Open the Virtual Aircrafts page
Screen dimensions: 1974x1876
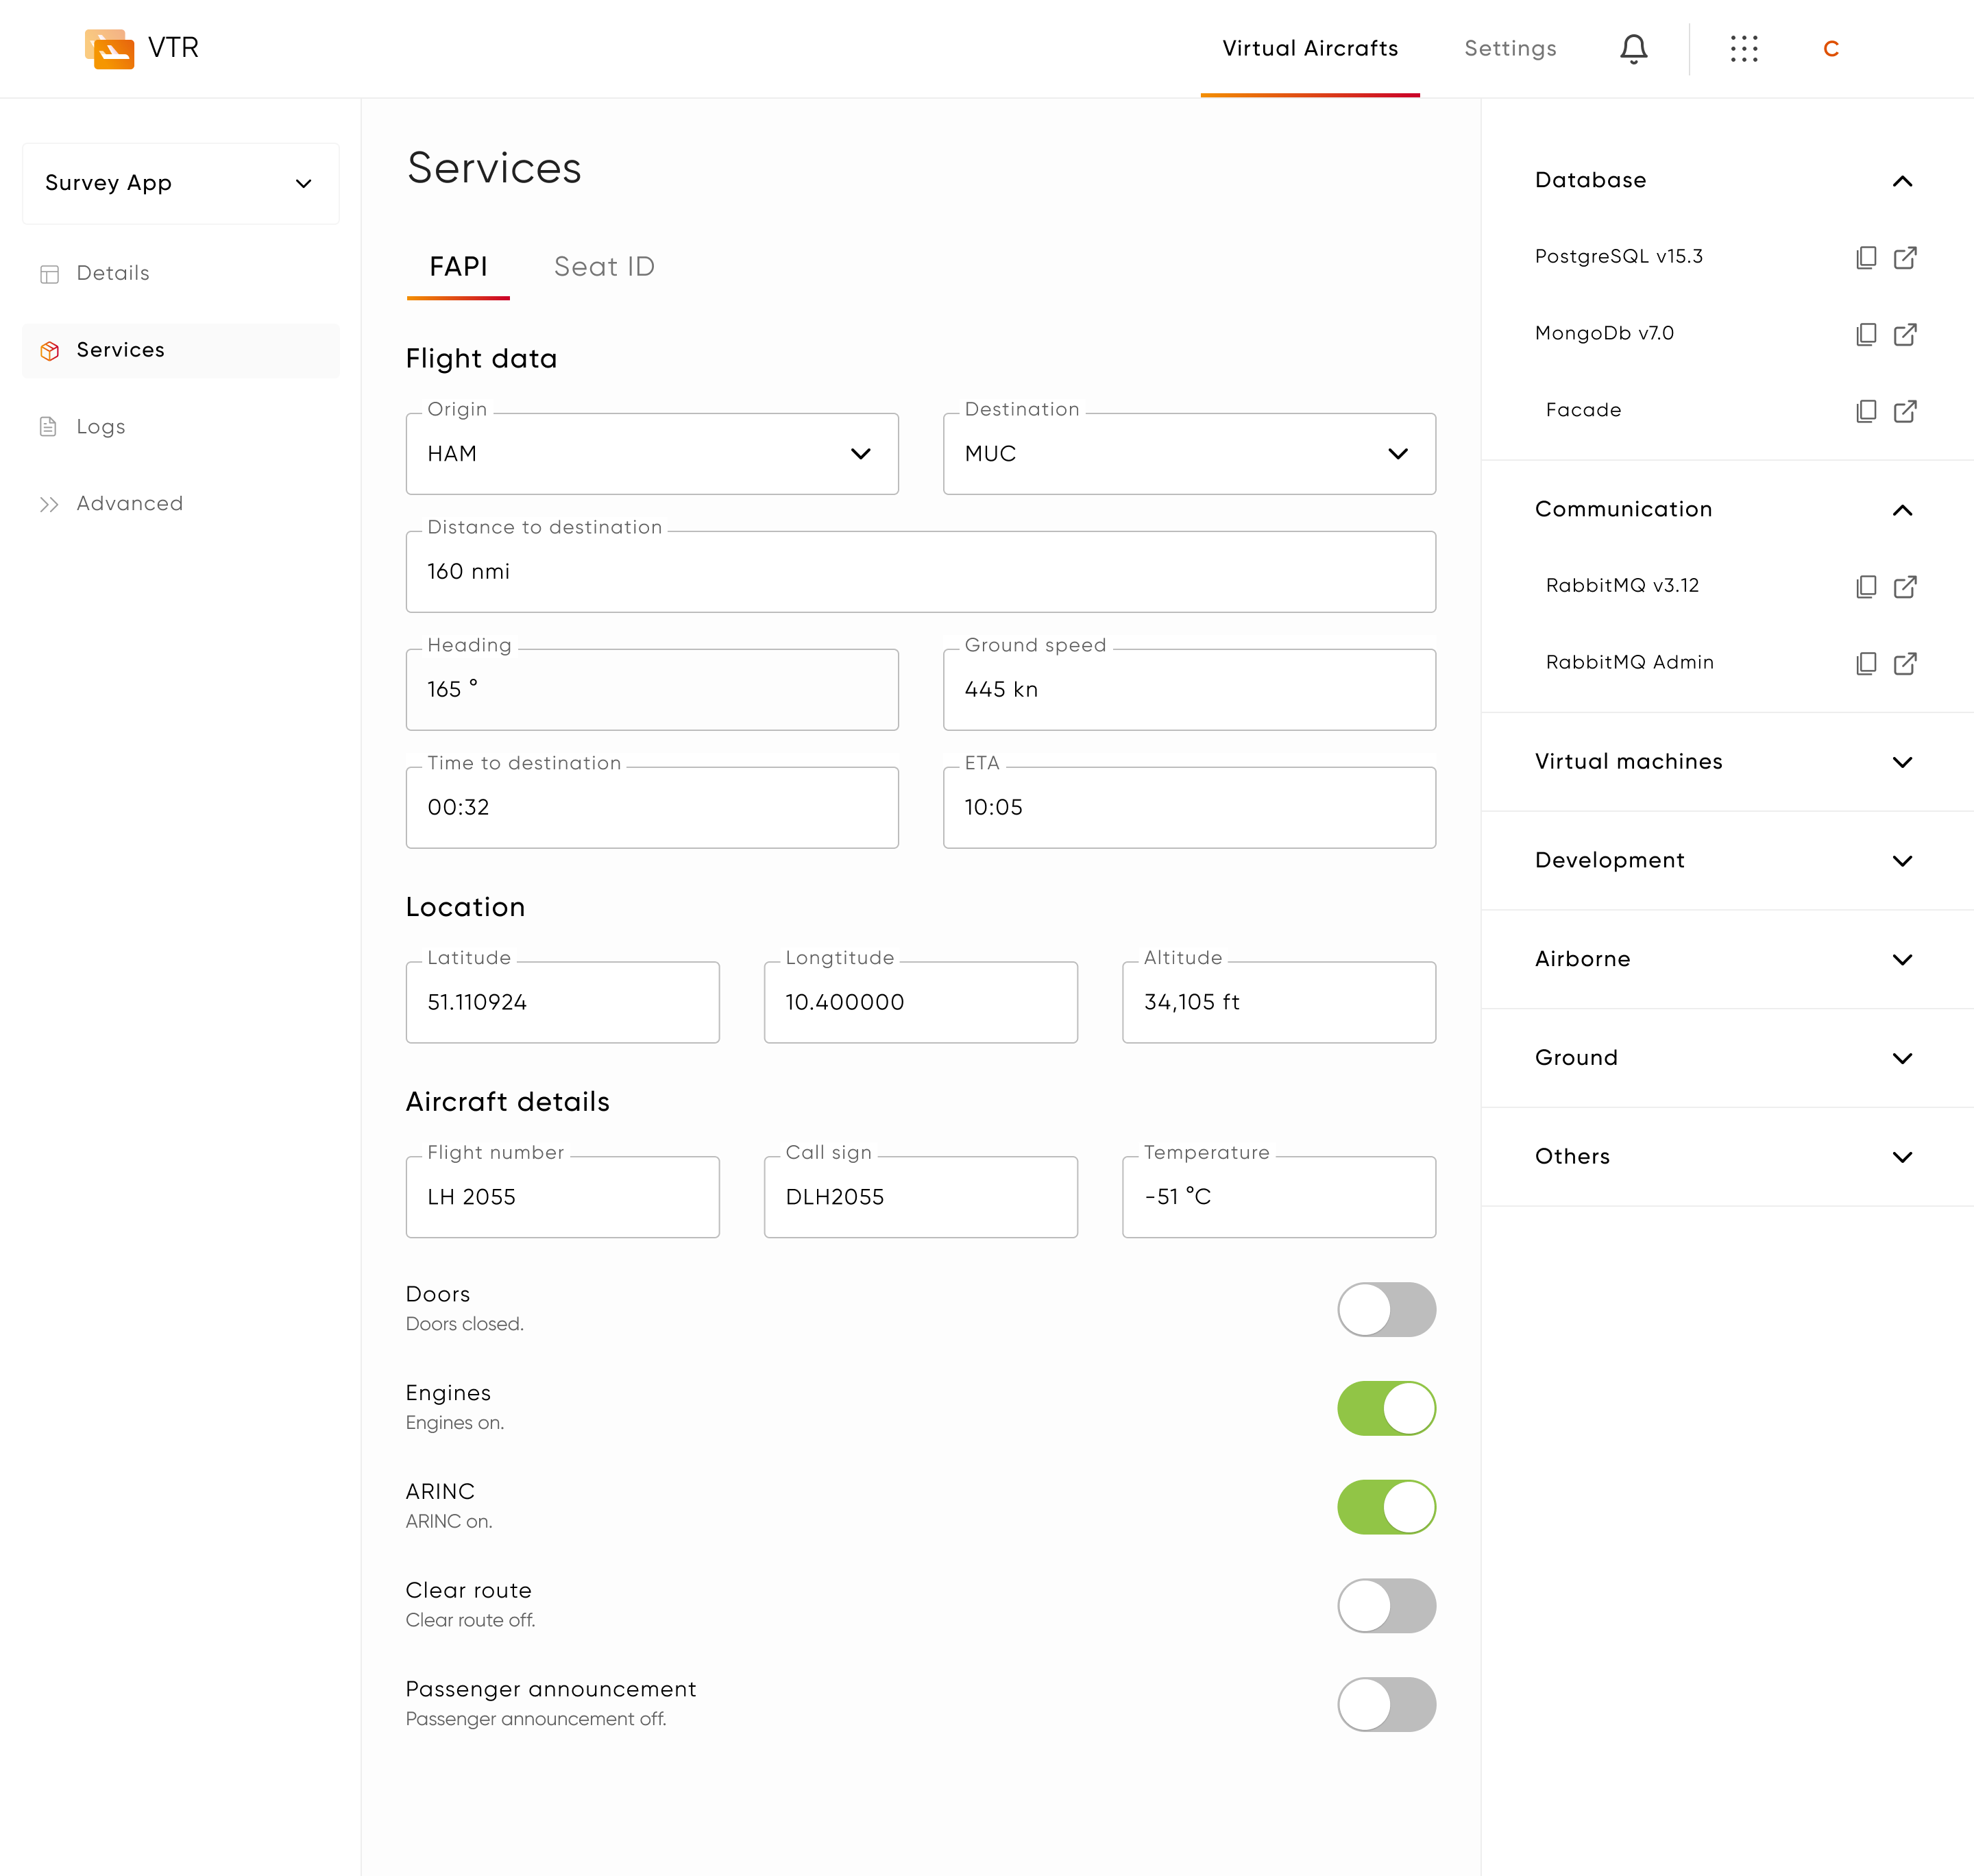(1311, 48)
